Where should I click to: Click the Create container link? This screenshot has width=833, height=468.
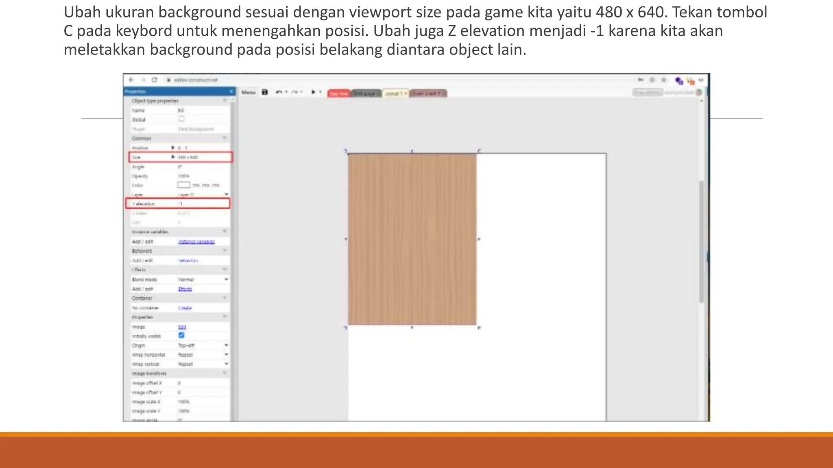[185, 308]
